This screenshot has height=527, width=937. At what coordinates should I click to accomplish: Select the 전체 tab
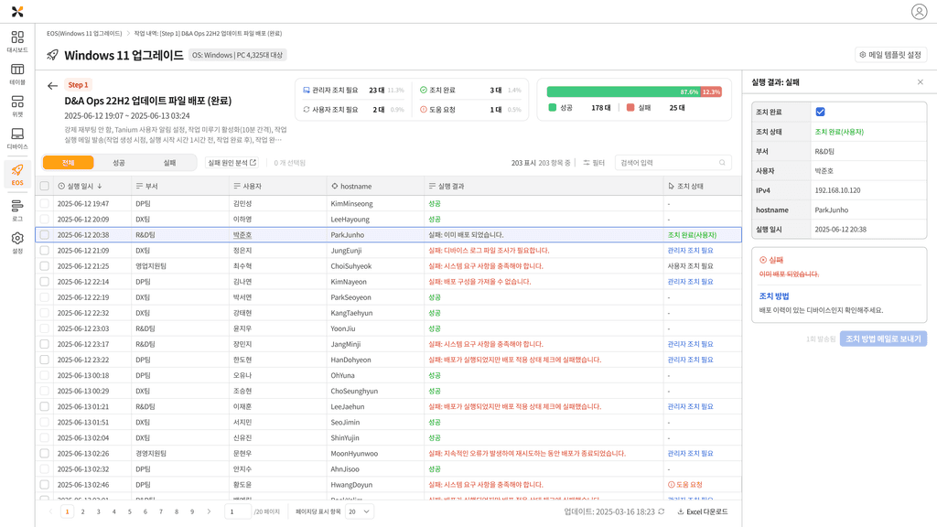tap(68, 163)
